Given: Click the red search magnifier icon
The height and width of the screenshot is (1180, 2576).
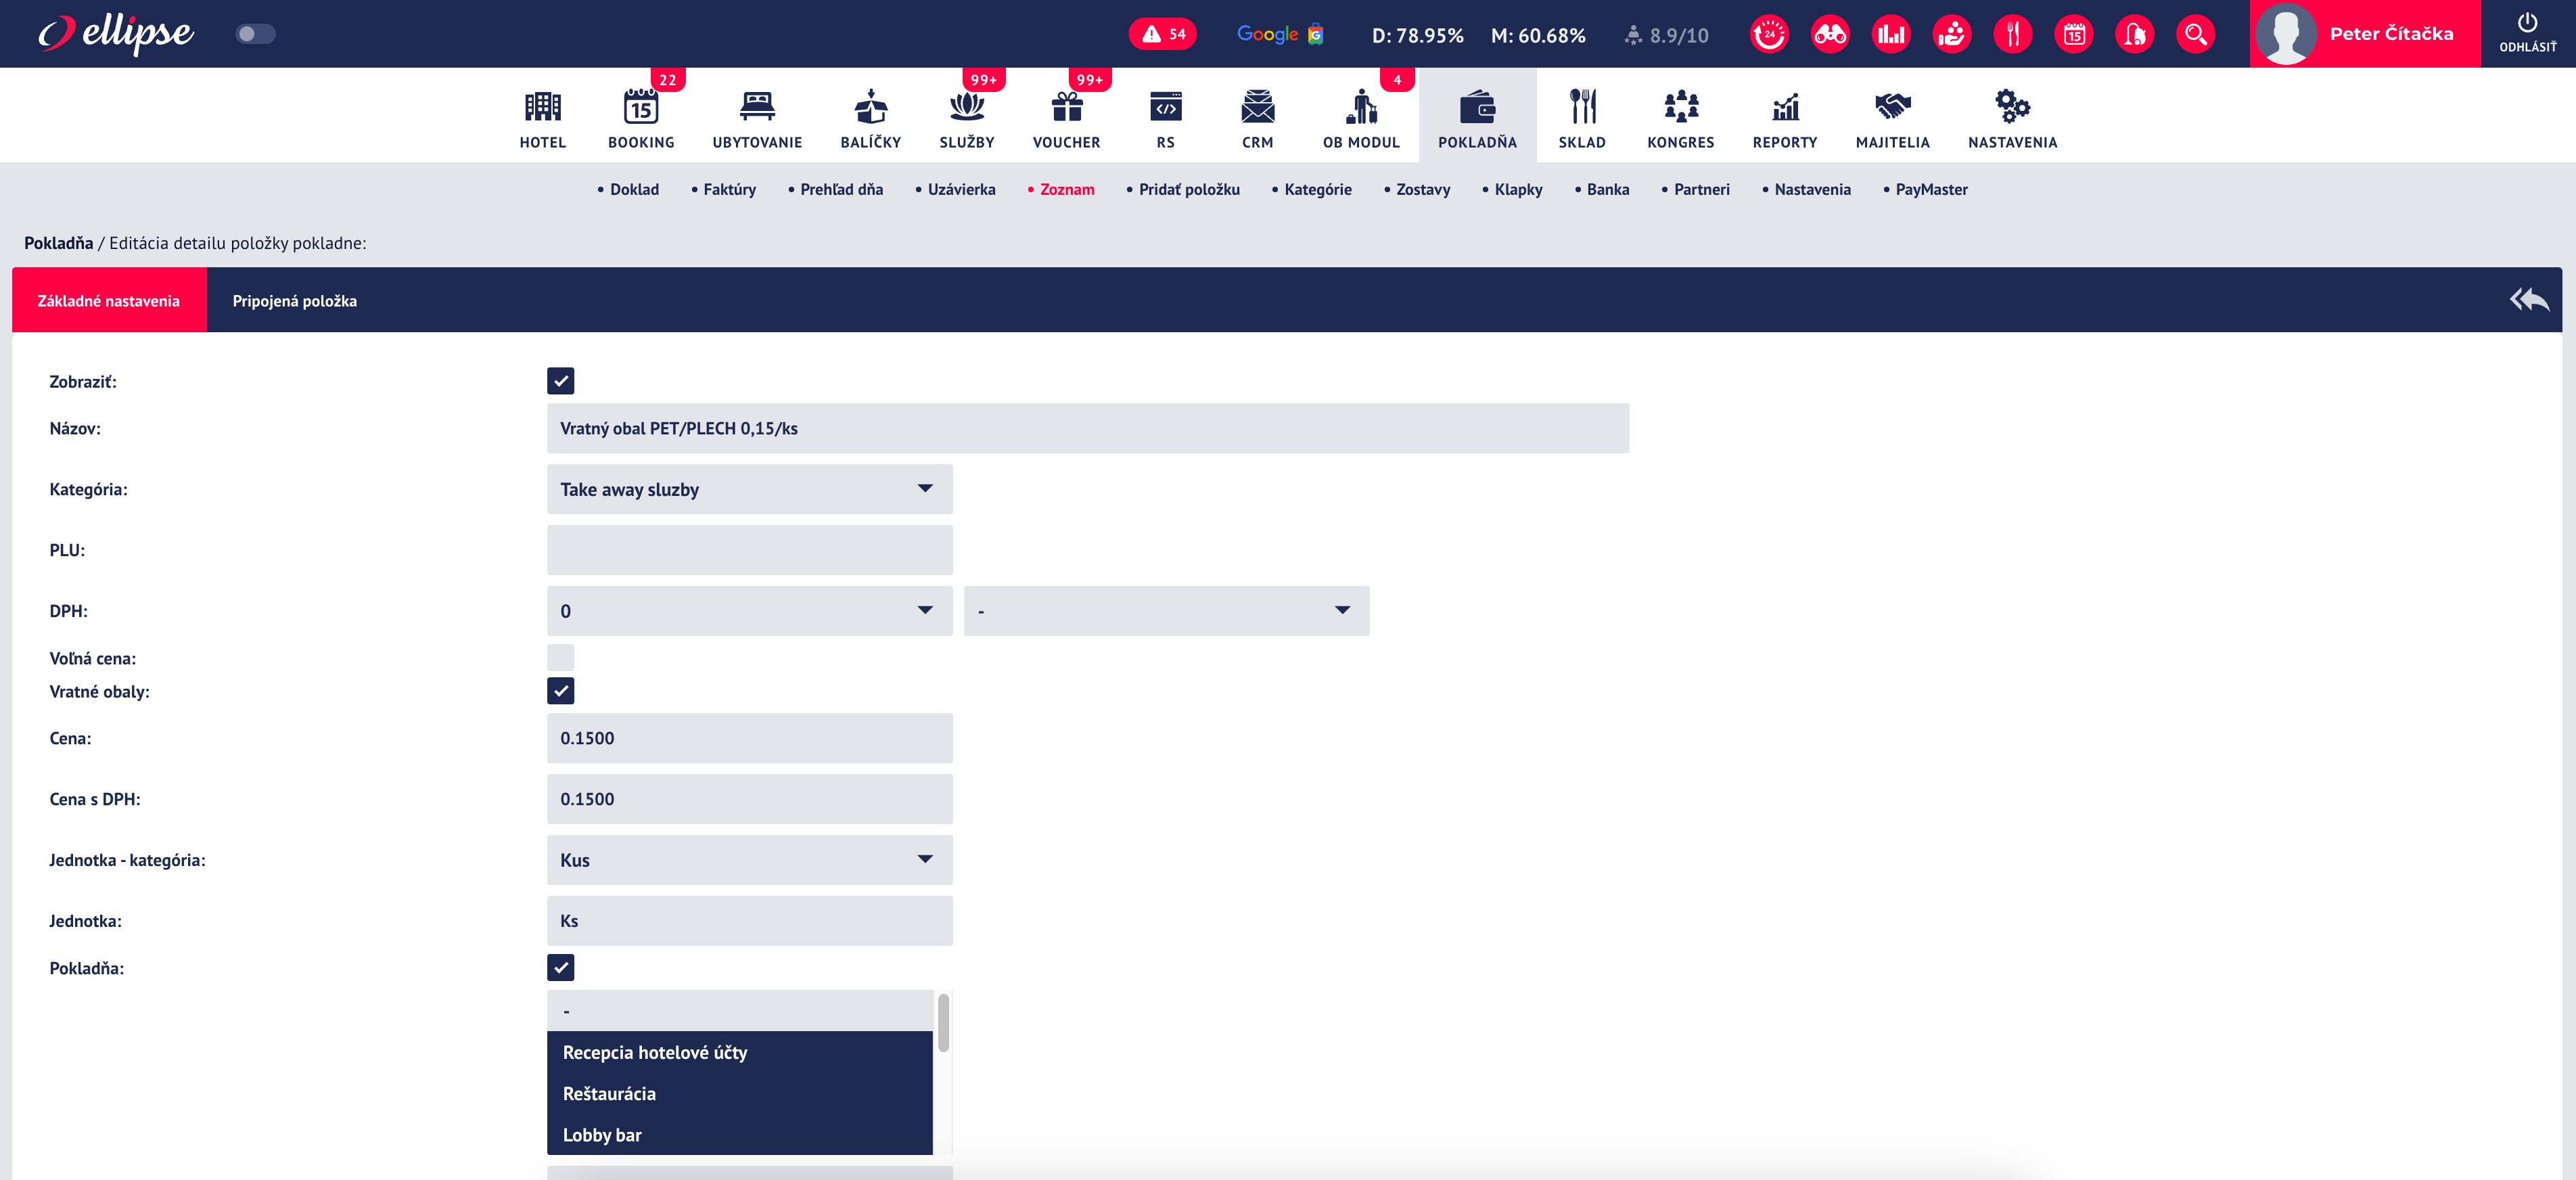Looking at the screenshot, I should click(x=2195, y=35).
